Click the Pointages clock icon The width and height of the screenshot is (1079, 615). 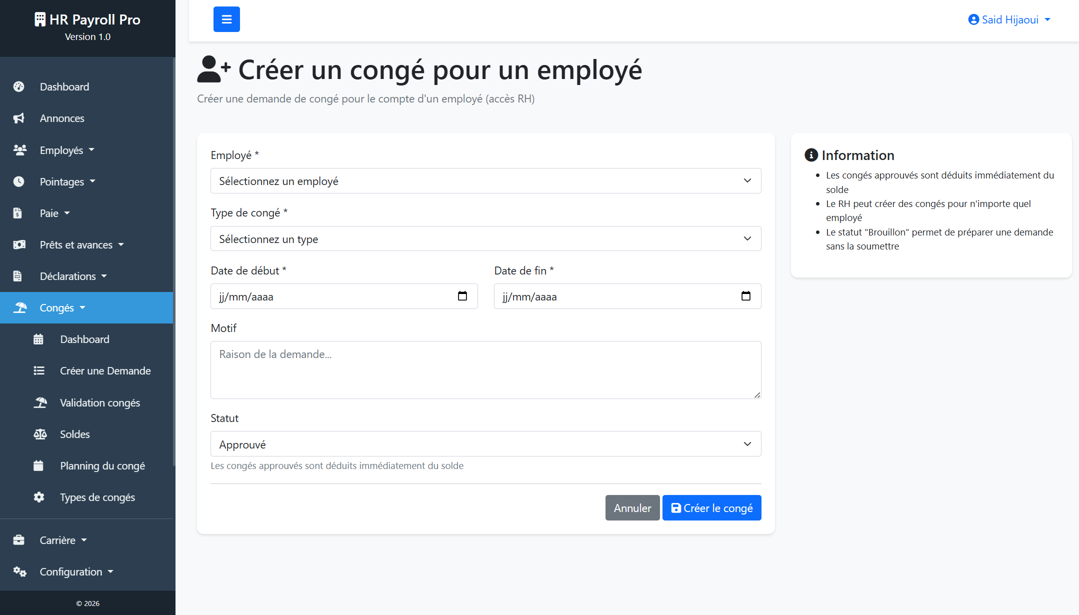(x=19, y=181)
